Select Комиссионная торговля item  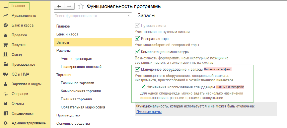click(93, 91)
